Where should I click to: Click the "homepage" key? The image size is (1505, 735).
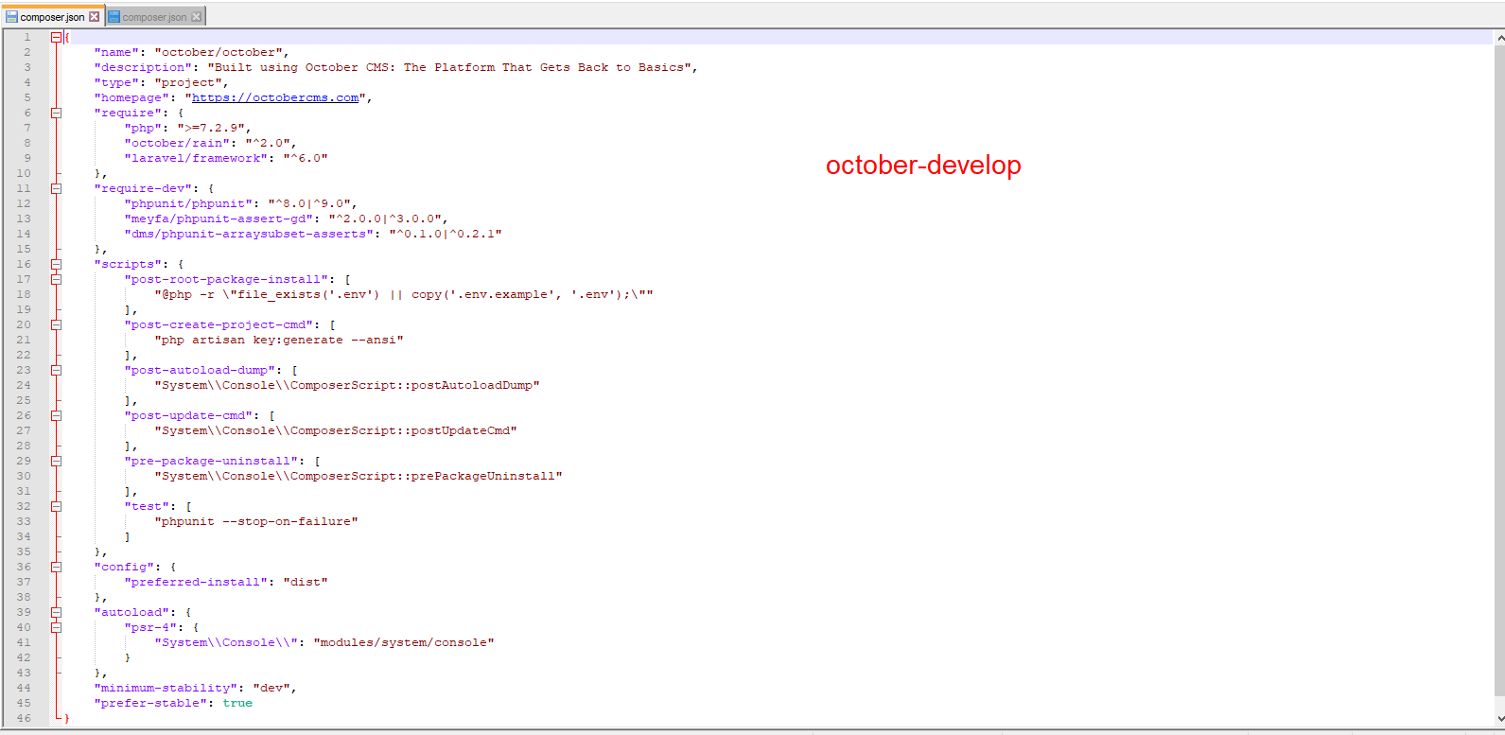coord(131,97)
